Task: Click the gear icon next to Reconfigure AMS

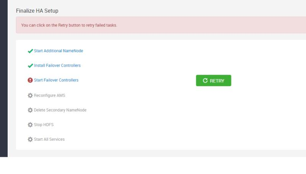Action: [x=30, y=95]
